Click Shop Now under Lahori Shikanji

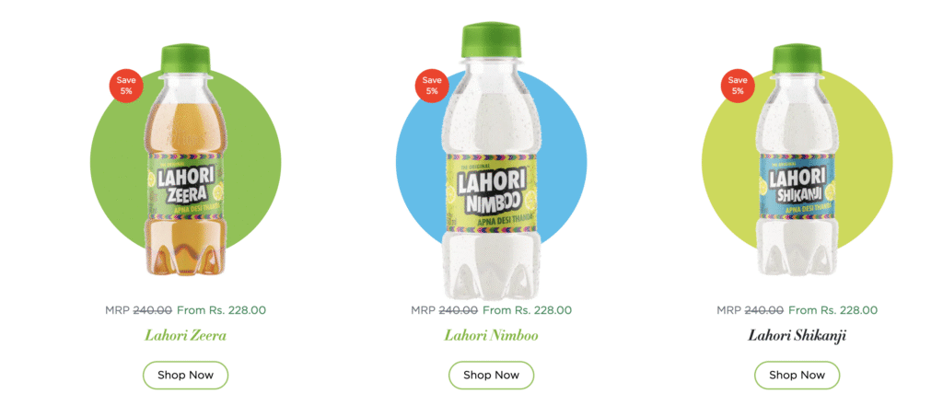(x=797, y=375)
